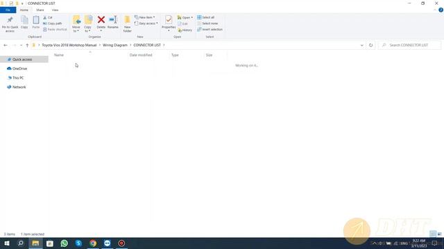The width and height of the screenshot is (444, 249).
Task: Click the Cut scissors icon
Action: click(44, 17)
